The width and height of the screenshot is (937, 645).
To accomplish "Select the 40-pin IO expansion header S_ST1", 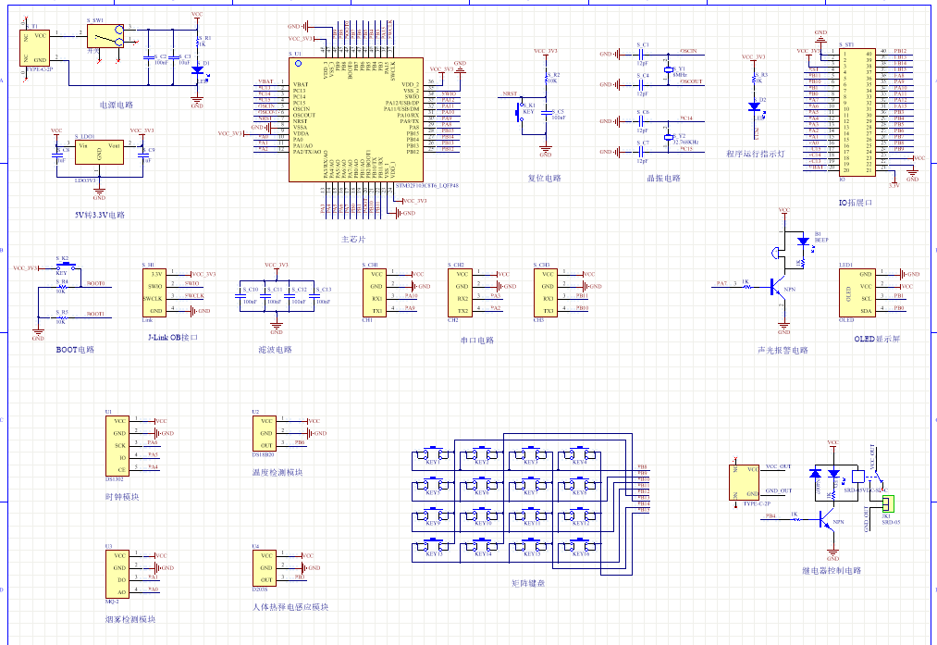I will [857, 111].
